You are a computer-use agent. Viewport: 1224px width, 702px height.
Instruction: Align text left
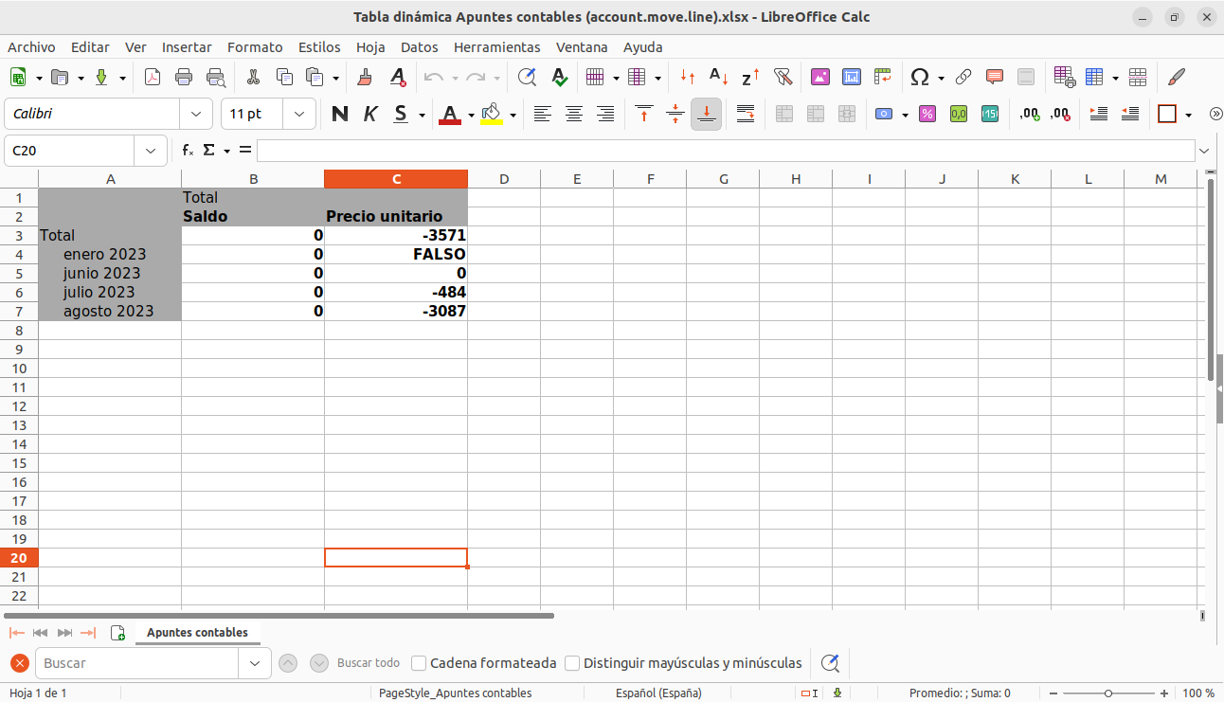542,114
